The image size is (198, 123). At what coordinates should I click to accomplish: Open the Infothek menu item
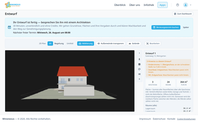pos(149,5)
